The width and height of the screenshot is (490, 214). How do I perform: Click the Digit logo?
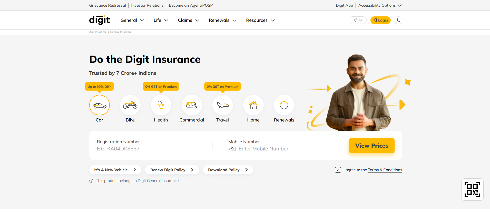(x=100, y=20)
